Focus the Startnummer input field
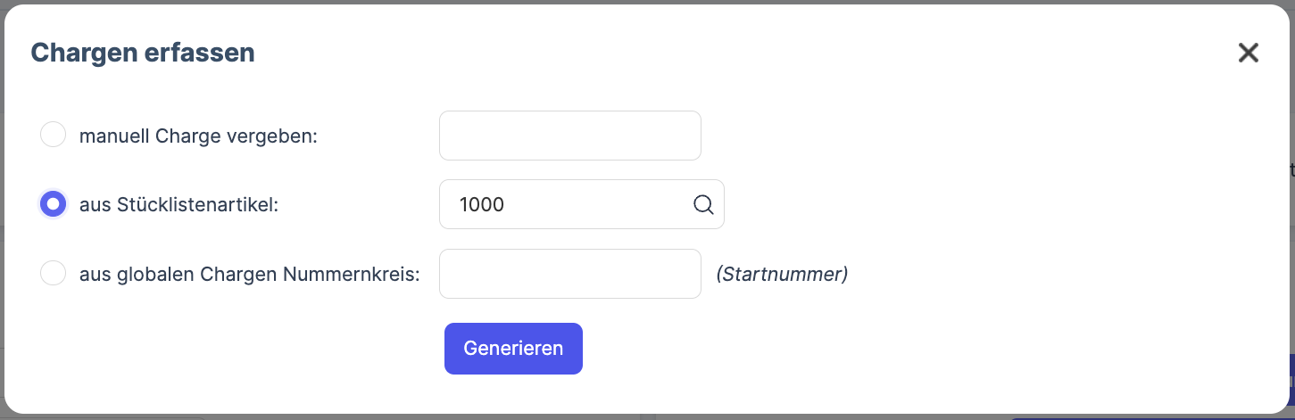Screen dimensions: 1295x420 (569, 274)
